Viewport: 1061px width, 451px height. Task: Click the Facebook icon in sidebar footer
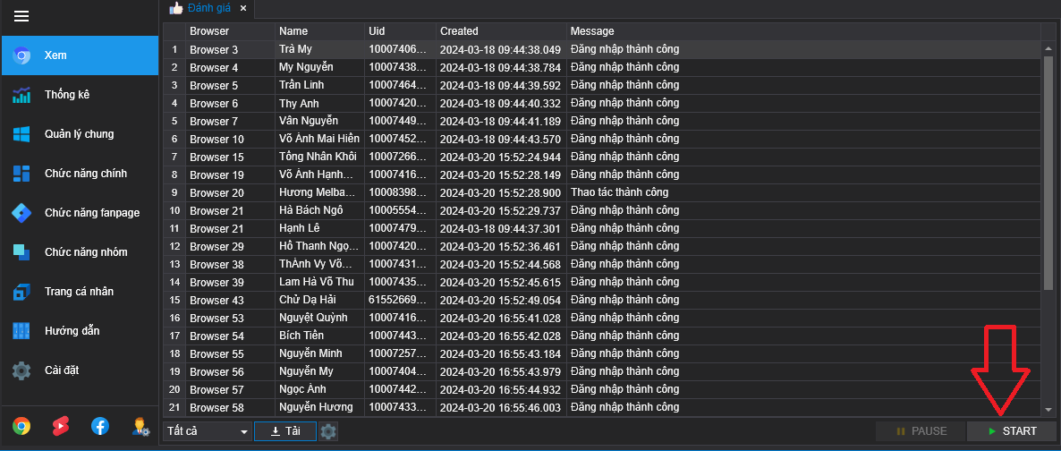click(x=100, y=426)
